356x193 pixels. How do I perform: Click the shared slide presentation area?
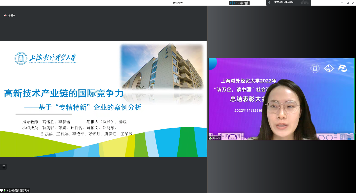pyautogui.click(x=103, y=99)
